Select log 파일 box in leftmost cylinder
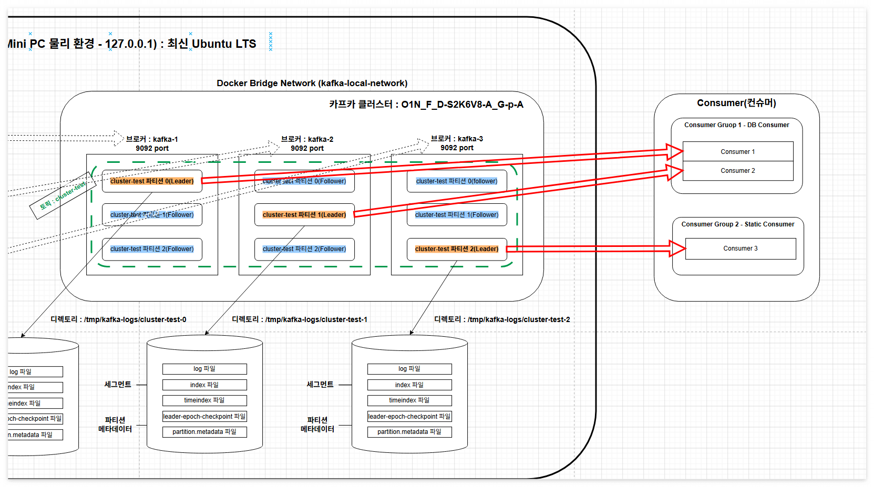This screenshot has height=487, width=874. pyautogui.click(x=35, y=372)
